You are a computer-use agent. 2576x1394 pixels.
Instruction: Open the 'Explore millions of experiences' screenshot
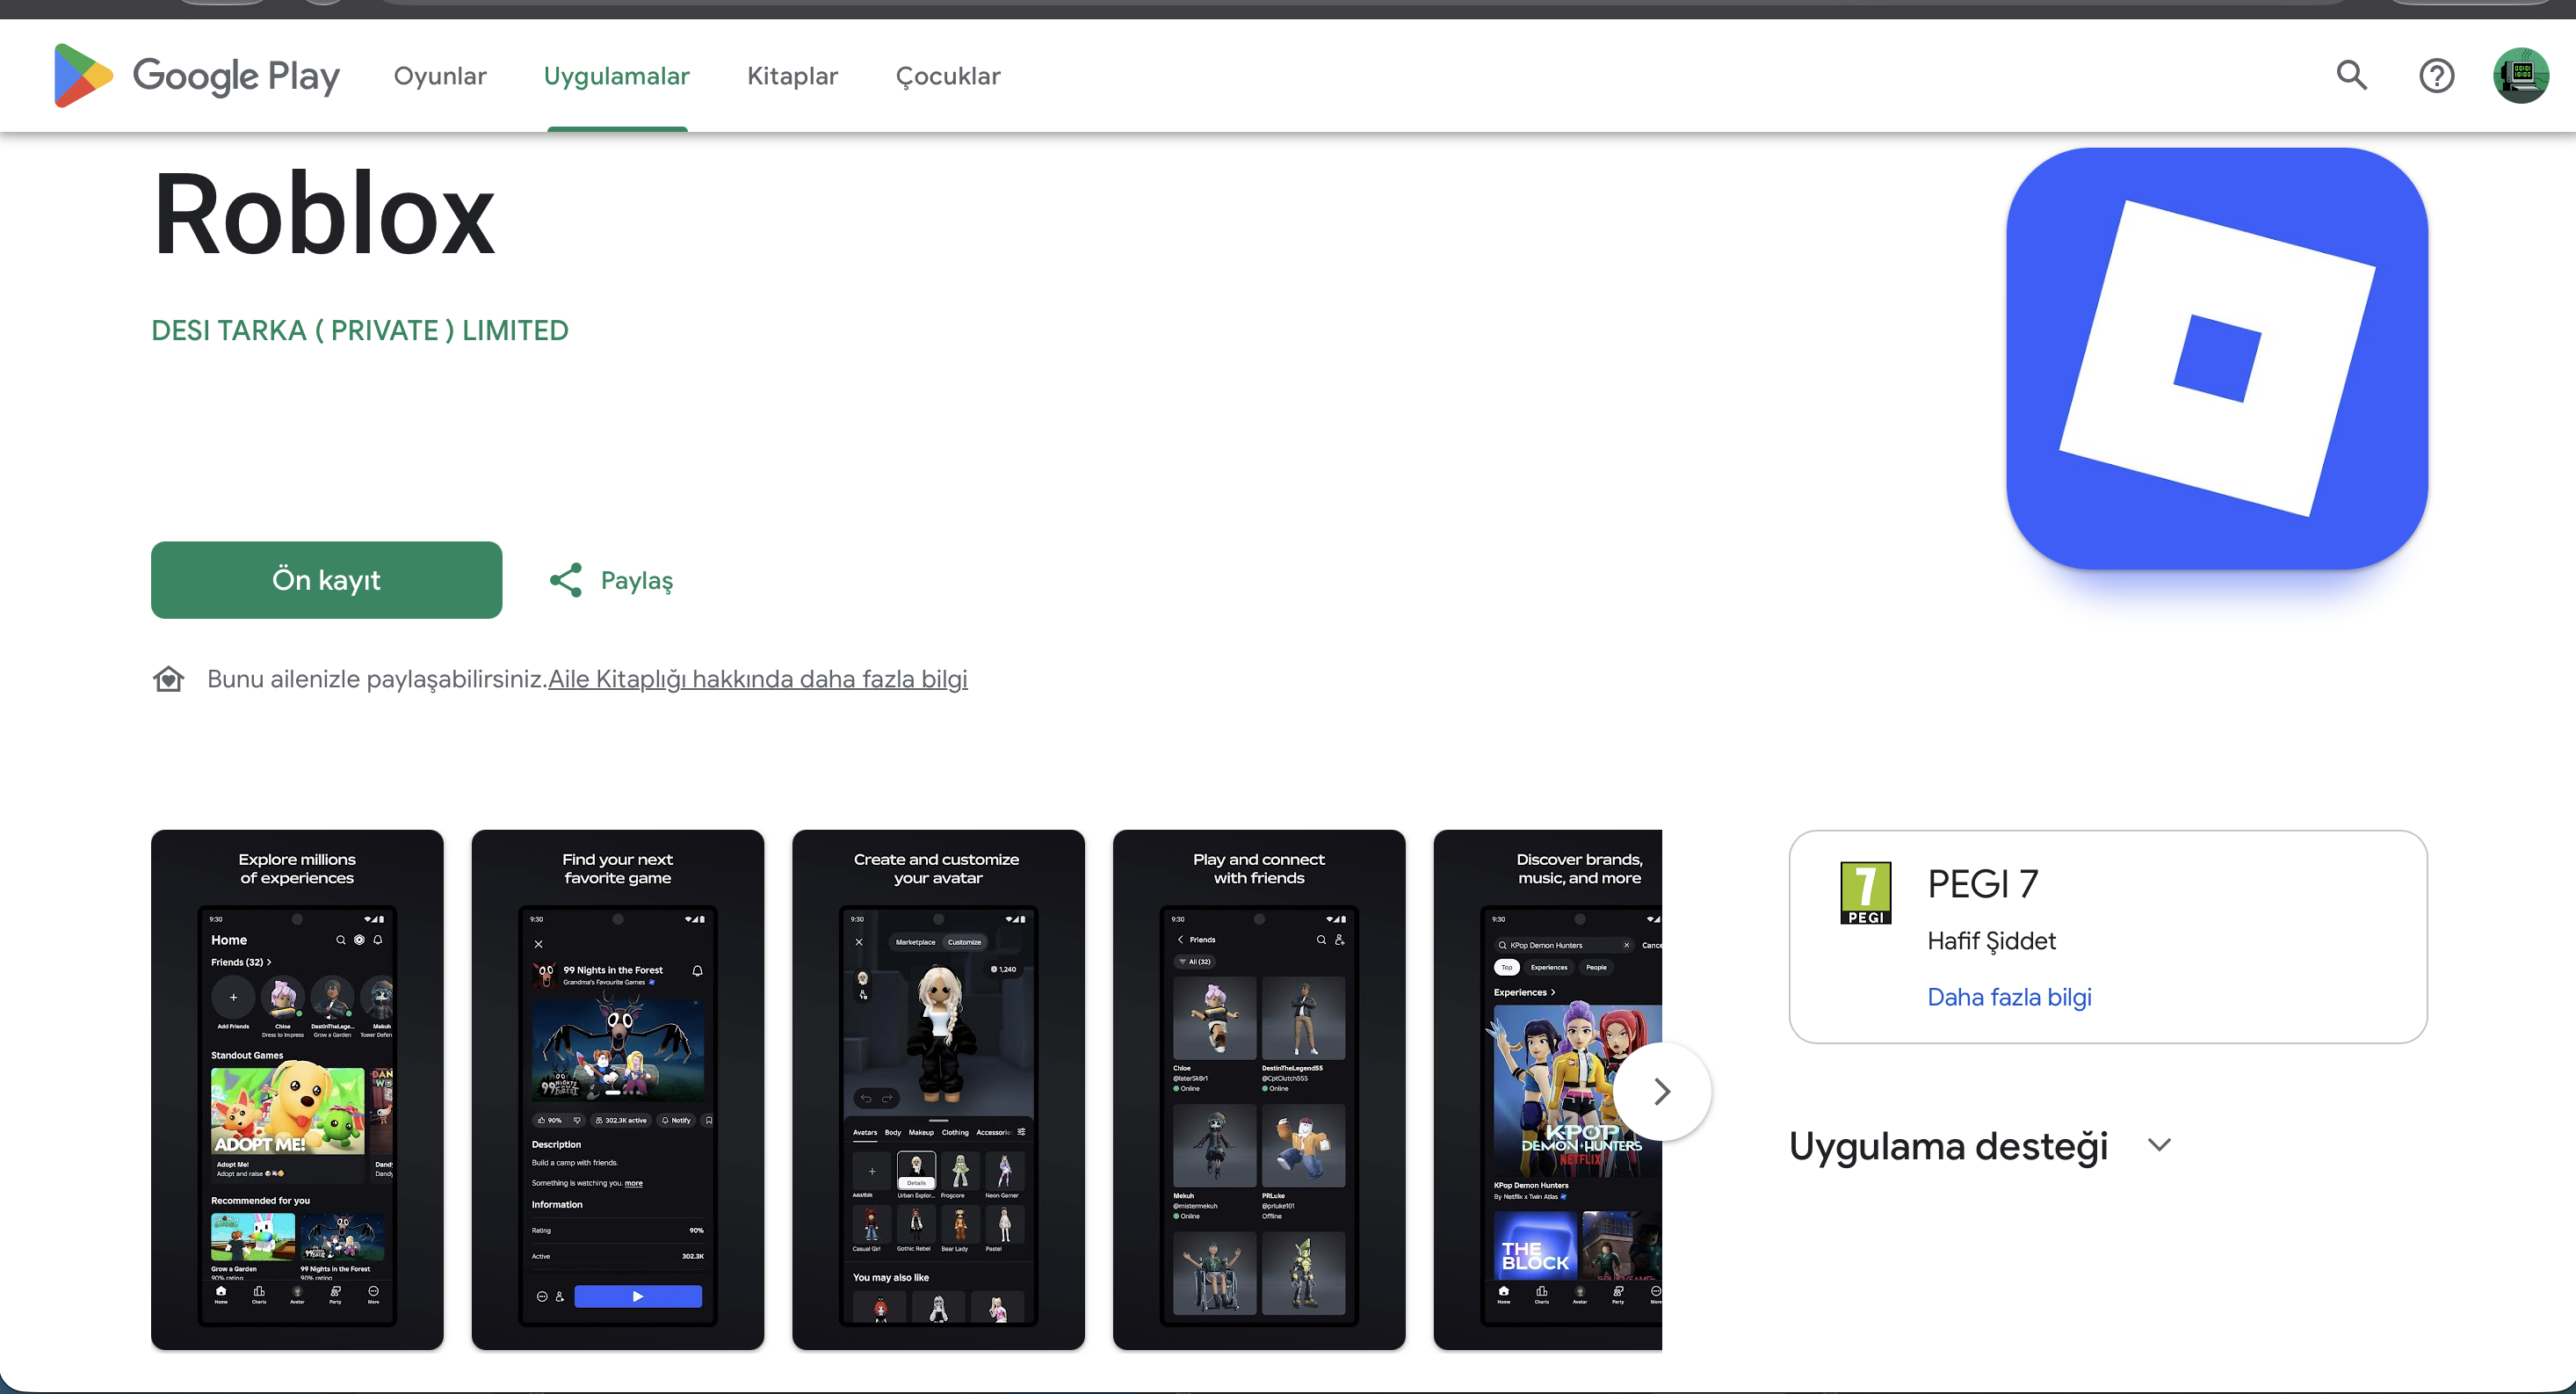[x=297, y=1090]
